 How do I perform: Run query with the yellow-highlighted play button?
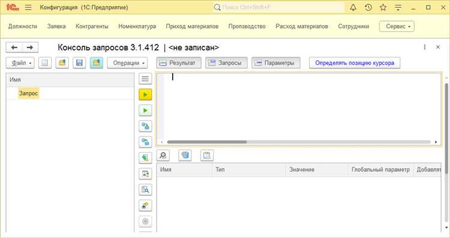click(145, 94)
